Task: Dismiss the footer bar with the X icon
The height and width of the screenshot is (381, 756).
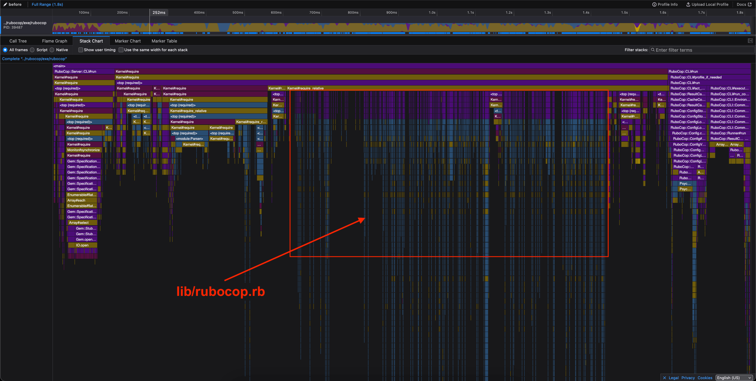Action: [664, 378]
